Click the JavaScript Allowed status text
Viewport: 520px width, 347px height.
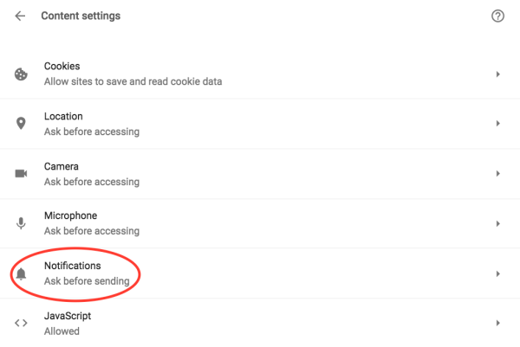click(62, 331)
